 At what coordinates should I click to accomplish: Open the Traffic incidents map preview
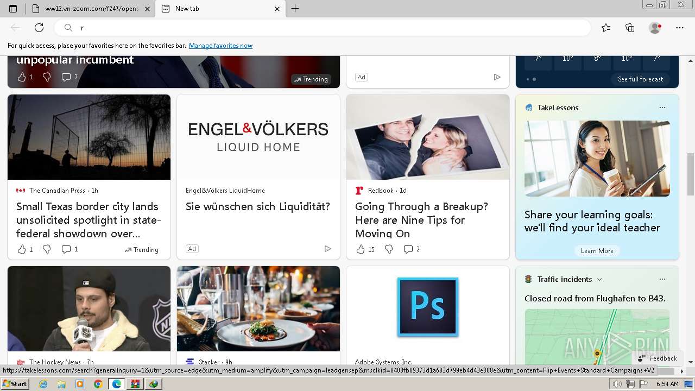[597, 337]
